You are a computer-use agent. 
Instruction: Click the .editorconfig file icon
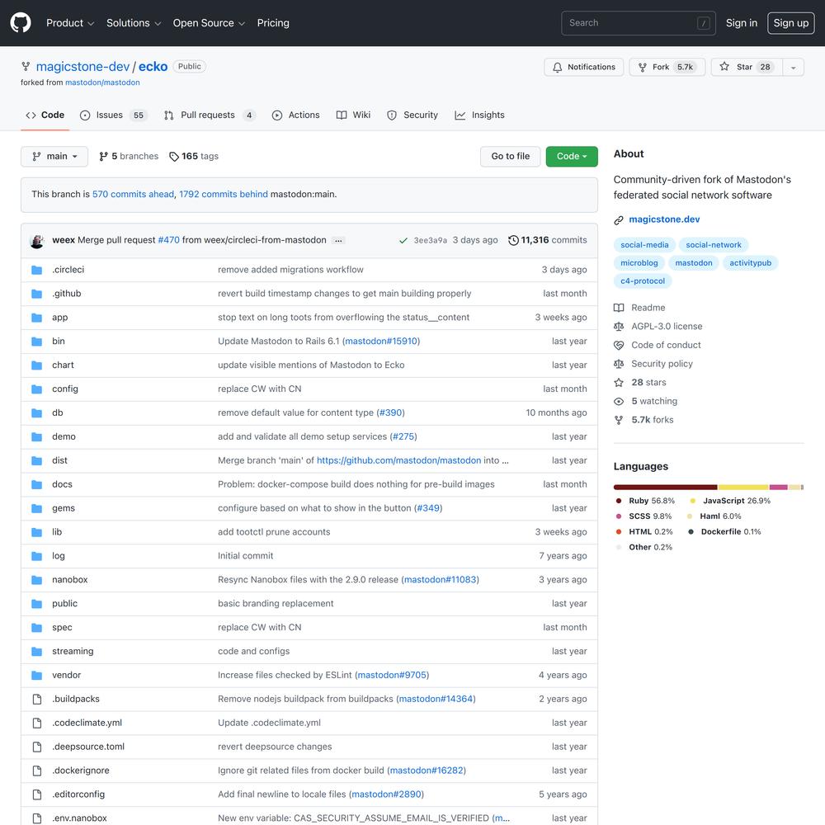[x=37, y=794]
